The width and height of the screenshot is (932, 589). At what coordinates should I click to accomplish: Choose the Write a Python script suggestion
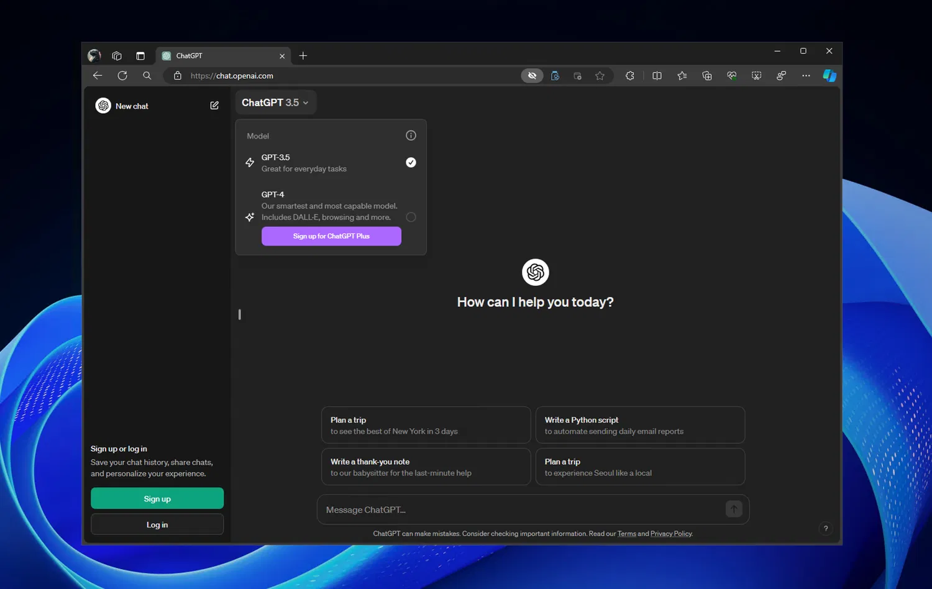tap(640, 425)
